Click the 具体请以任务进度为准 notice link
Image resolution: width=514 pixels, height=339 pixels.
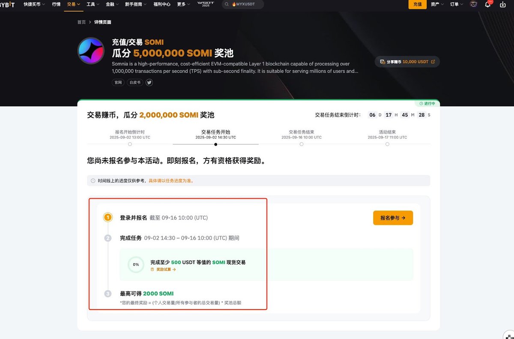tap(171, 181)
